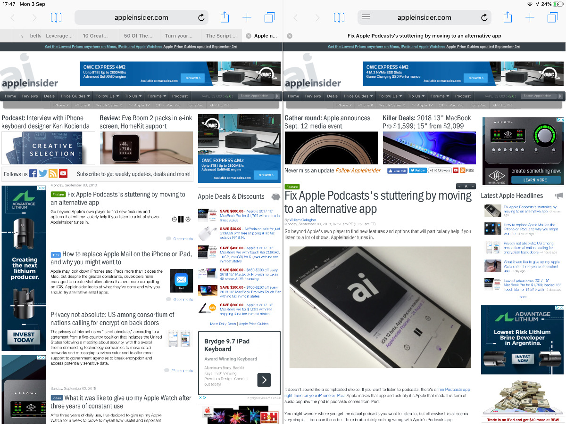Image resolution: width=566 pixels, height=424 pixels.
Task: Click the search arrow button in left site nav
Action: [x=277, y=96]
